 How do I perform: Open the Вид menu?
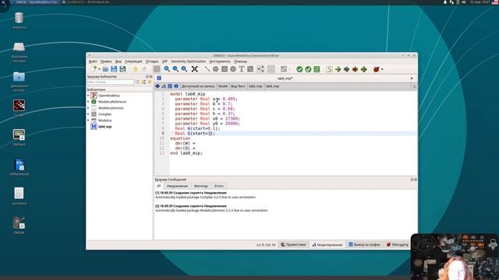(x=119, y=61)
